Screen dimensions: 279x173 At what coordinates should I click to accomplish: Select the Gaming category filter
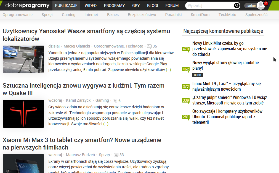68,15
